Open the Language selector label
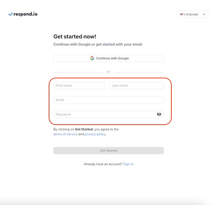The height and width of the screenshot is (205, 218). coord(191,14)
